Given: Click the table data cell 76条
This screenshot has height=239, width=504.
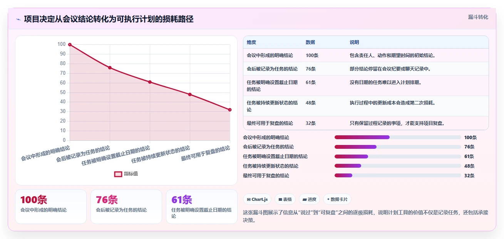Looking at the screenshot, I should (x=311, y=69).
